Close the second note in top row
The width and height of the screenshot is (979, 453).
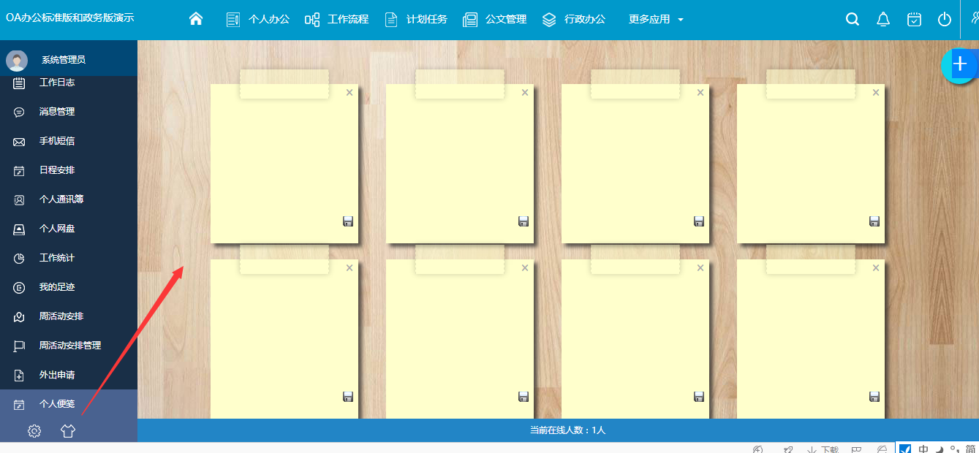pyautogui.click(x=525, y=92)
